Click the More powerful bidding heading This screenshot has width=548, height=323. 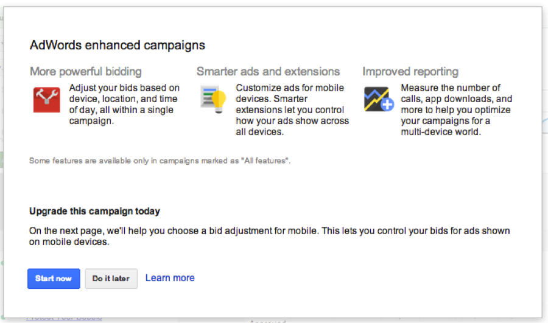point(86,72)
